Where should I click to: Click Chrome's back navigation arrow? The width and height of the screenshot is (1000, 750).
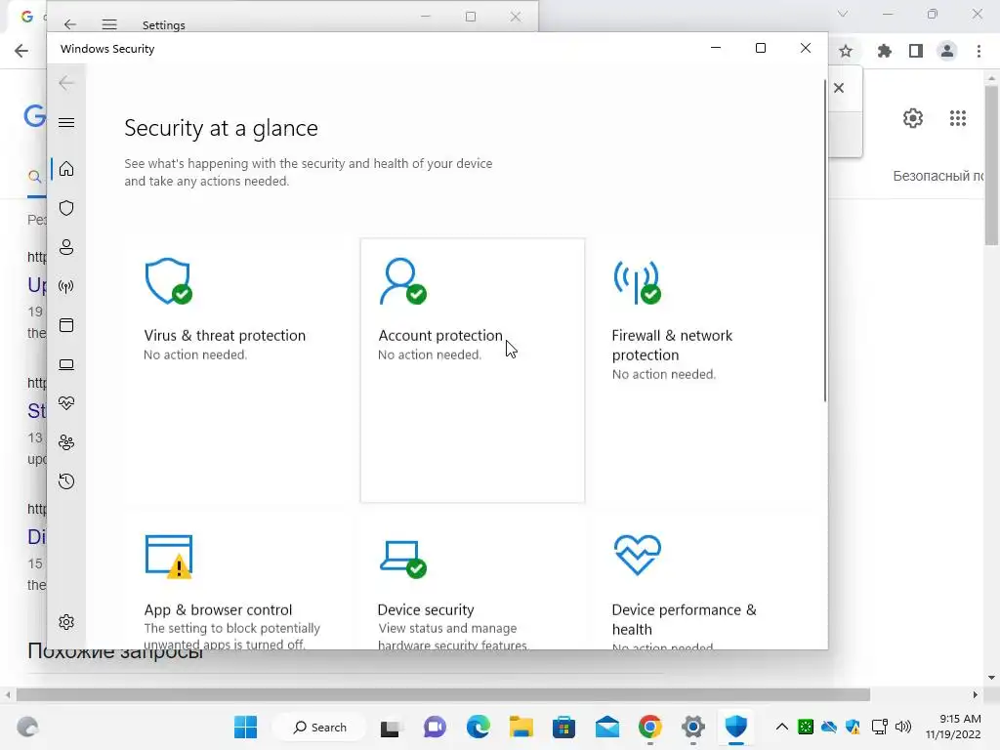[x=21, y=51]
